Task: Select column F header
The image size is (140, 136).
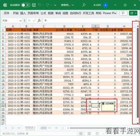Action: click(x=95, y=26)
